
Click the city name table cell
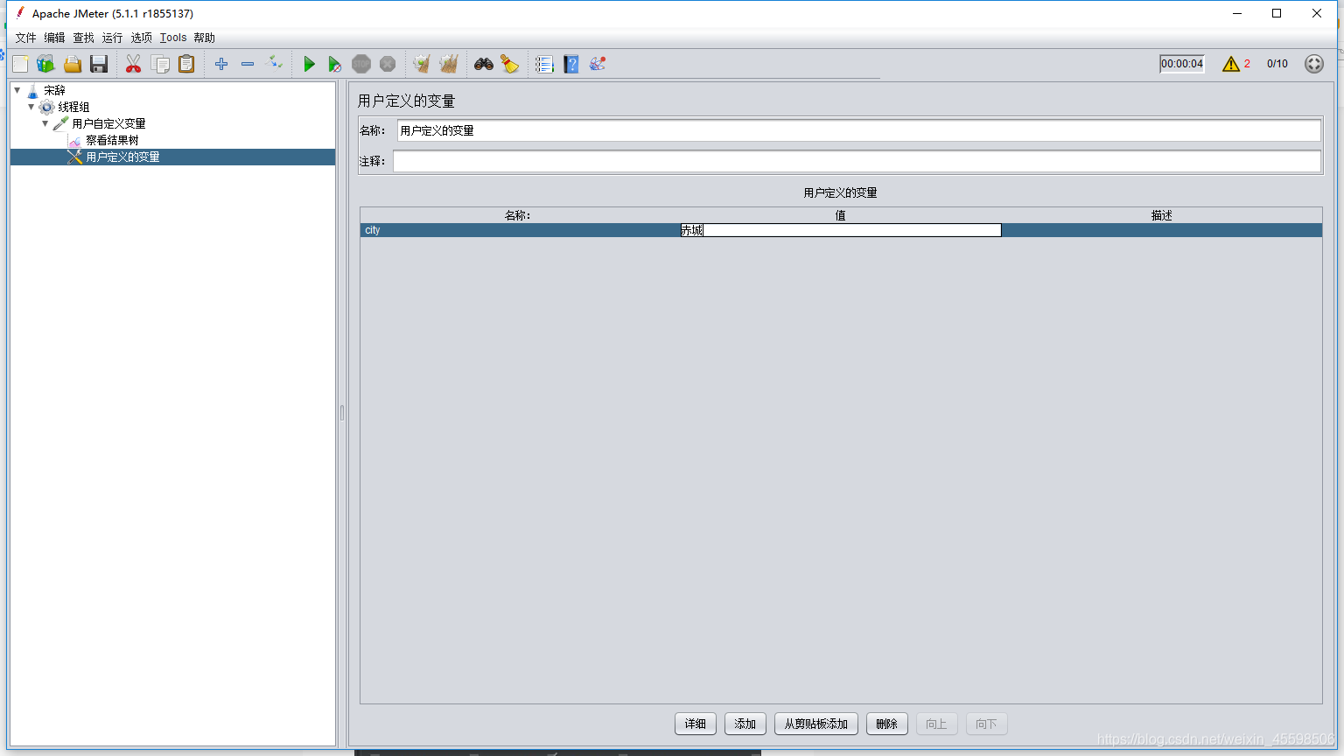[520, 230]
